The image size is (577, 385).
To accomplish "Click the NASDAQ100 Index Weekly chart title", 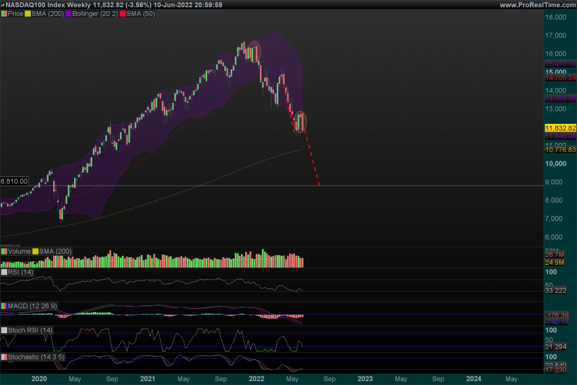I will click(48, 5).
